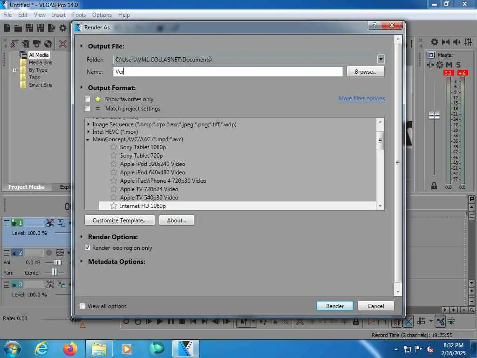Open Windows Explorer from taskbar
477x358 pixels.
point(99,349)
